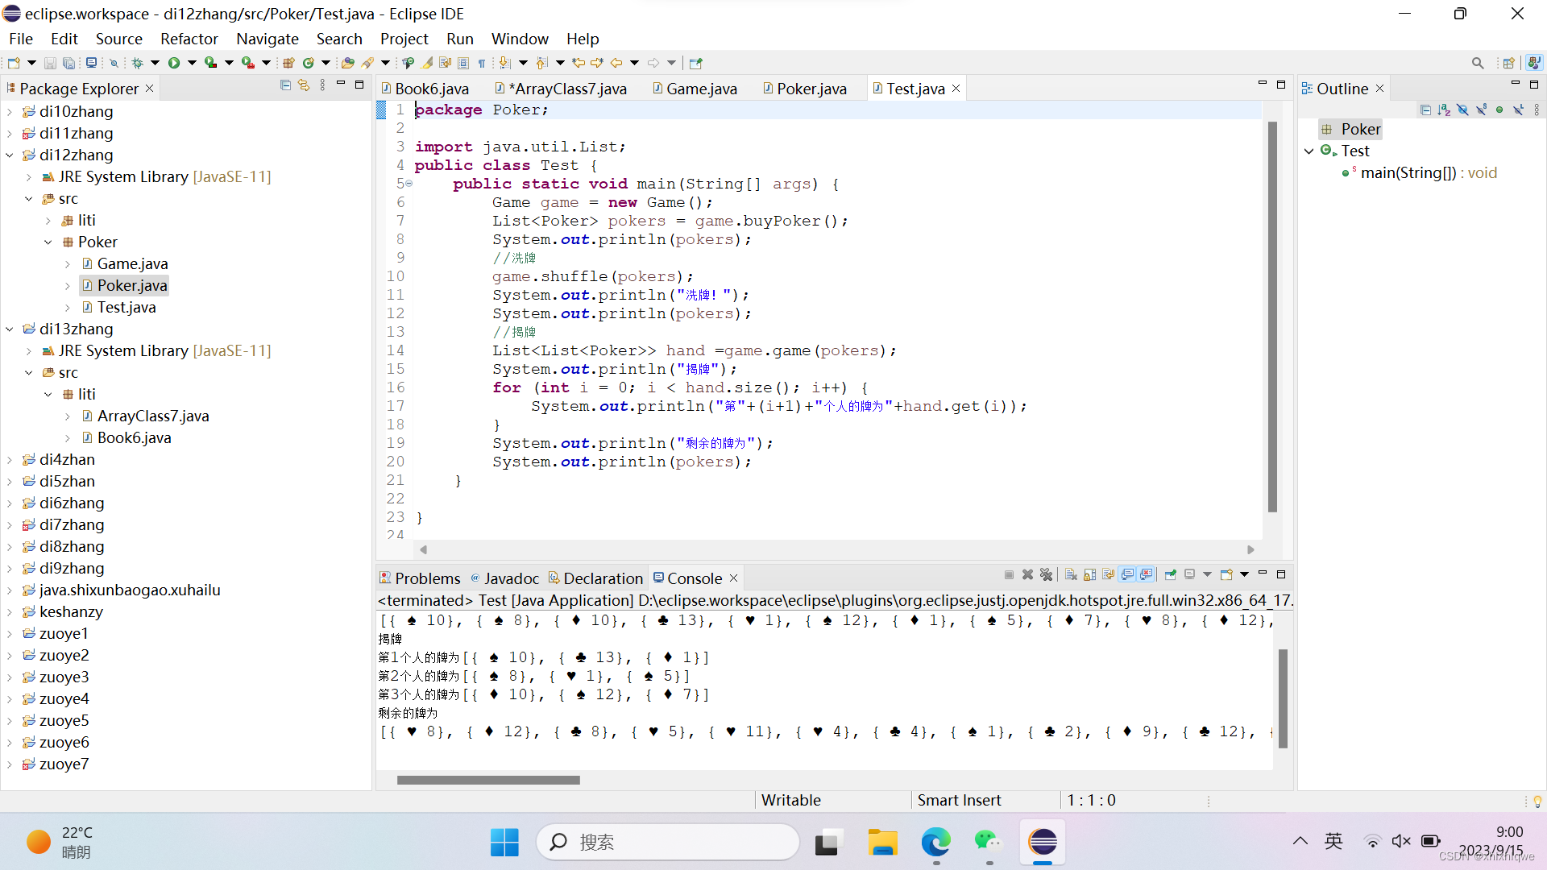Expand the di10zhang project node

[10, 111]
